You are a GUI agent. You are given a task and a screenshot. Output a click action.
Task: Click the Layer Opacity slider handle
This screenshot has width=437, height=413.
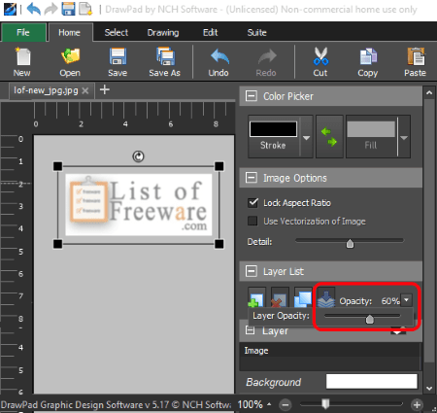(369, 319)
